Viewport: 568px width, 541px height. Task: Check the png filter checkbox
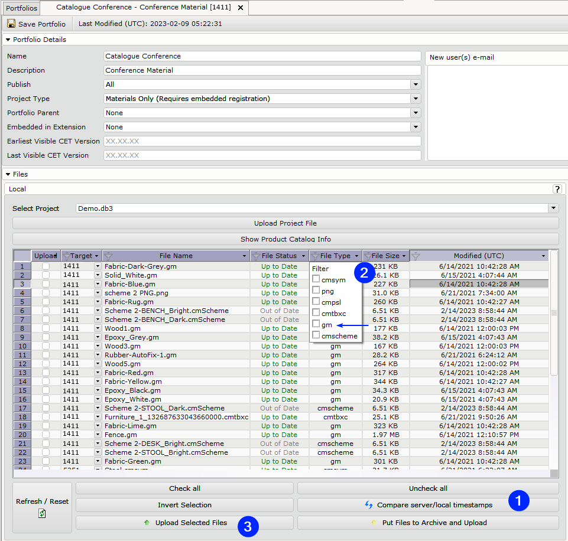tap(316, 290)
